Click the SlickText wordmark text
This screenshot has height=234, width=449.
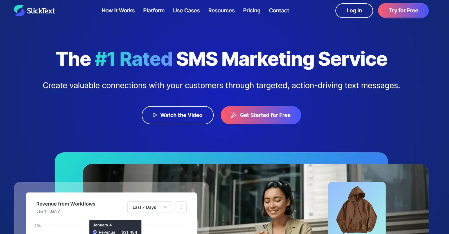(41, 11)
